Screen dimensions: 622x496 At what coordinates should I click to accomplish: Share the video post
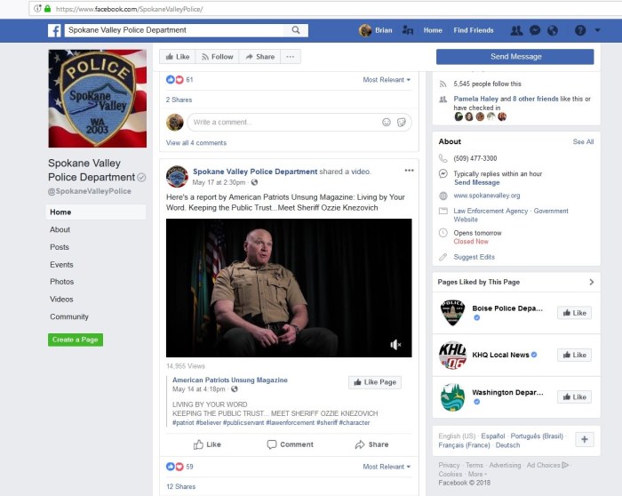371,444
